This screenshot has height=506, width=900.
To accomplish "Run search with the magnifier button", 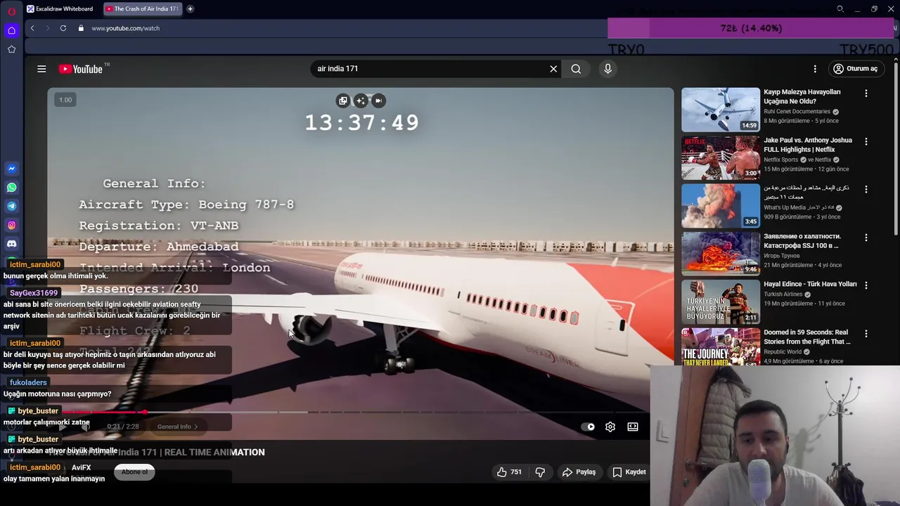I will click(x=576, y=69).
